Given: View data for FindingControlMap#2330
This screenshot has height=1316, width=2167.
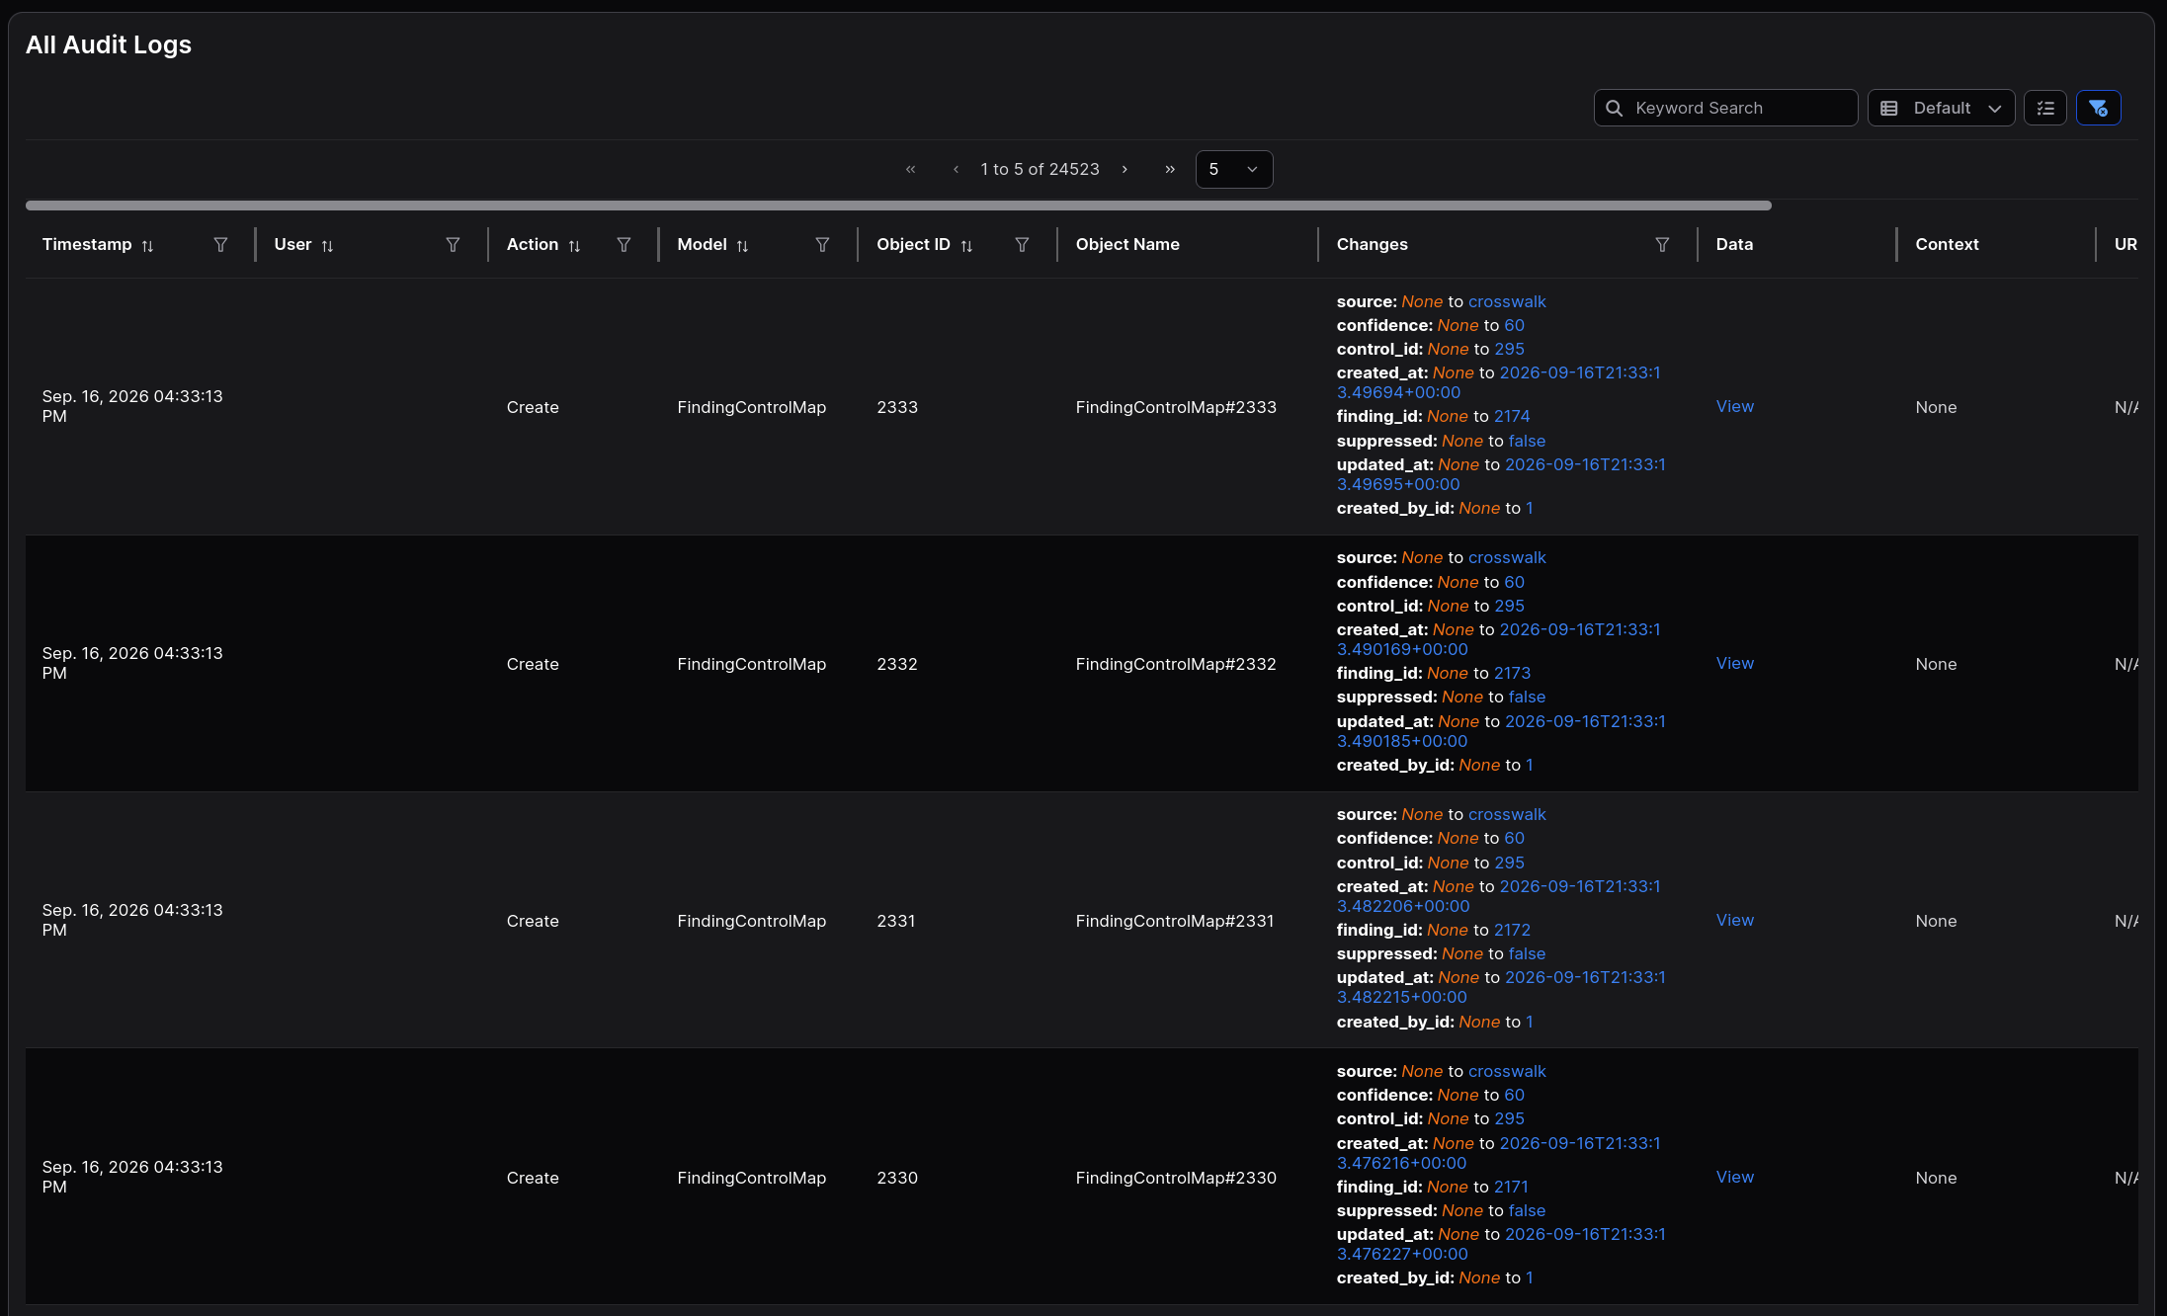Looking at the screenshot, I should (x=1734, y=1177).
